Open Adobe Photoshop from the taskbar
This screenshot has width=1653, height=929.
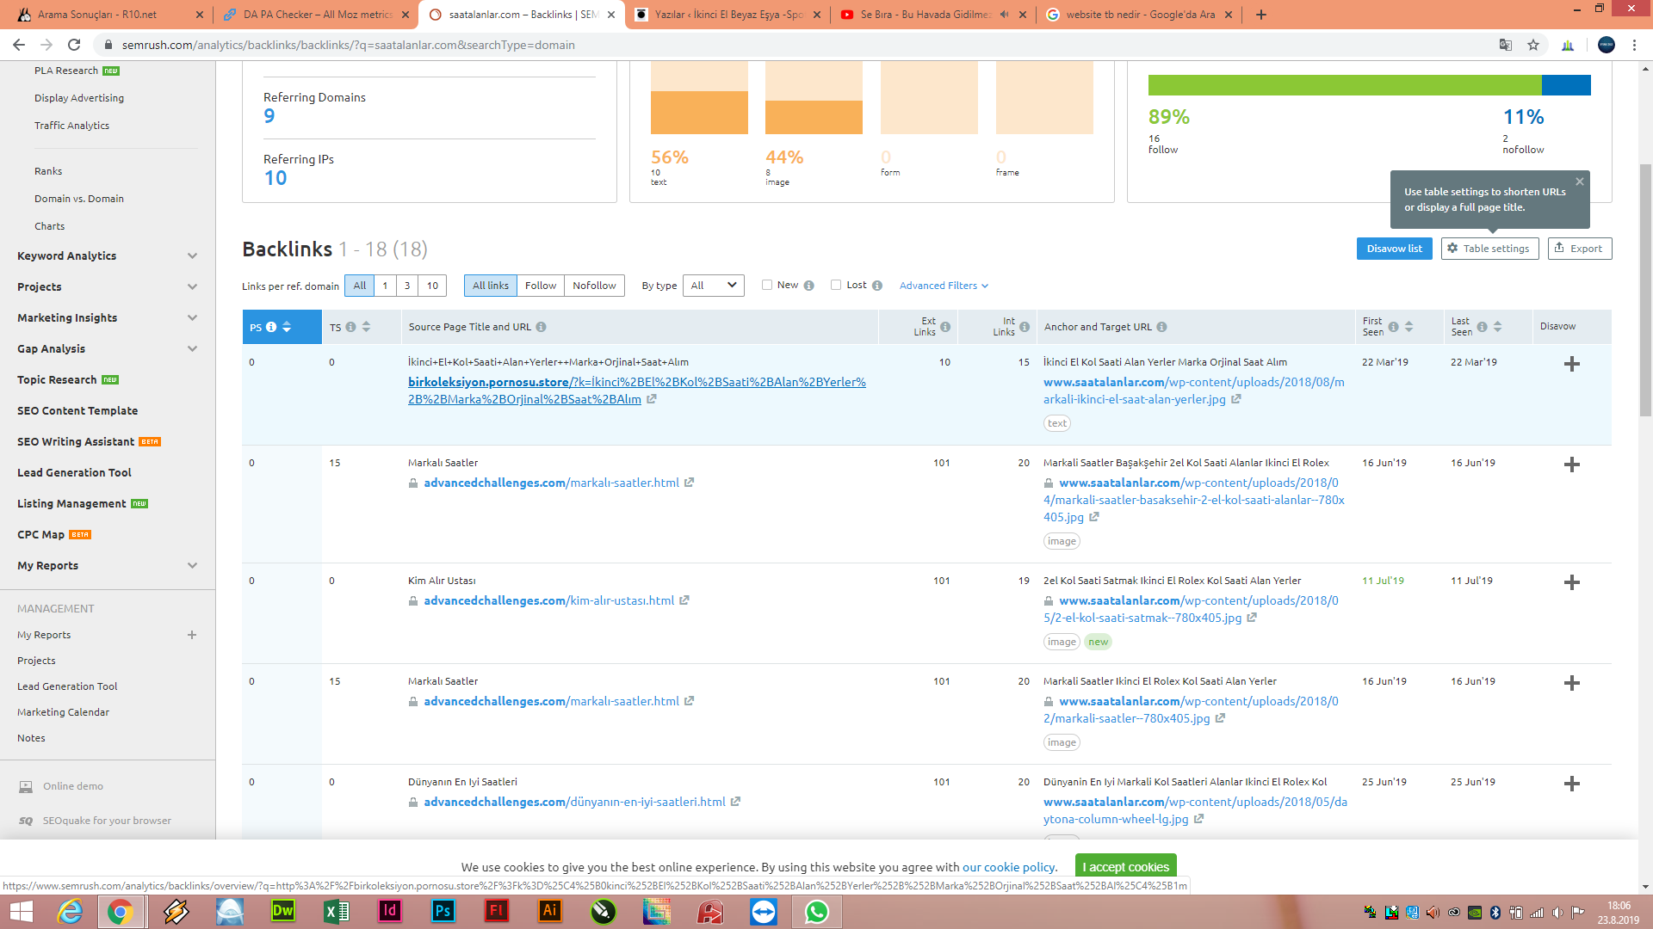pos(443,911)
